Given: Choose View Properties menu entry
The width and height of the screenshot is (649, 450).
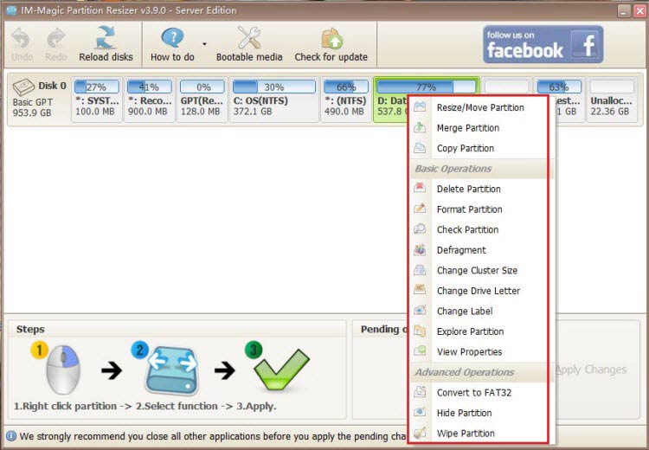Looking at the screenshot, I should tap(479, 352).
